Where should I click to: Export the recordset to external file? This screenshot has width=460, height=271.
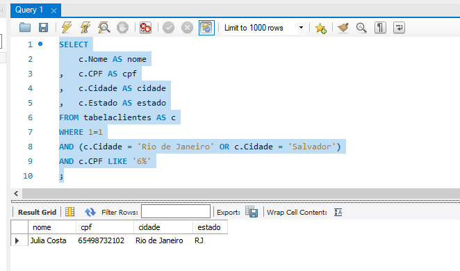[252, 212]
